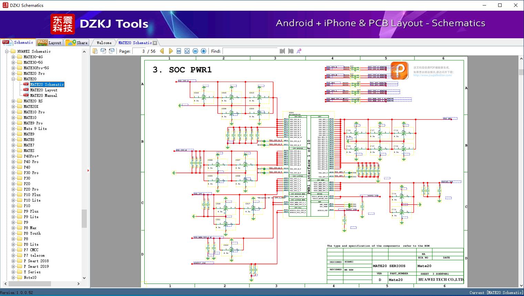524x296 pixels.
Task: Click the Find search field
Action: click(x=250, y=51)
